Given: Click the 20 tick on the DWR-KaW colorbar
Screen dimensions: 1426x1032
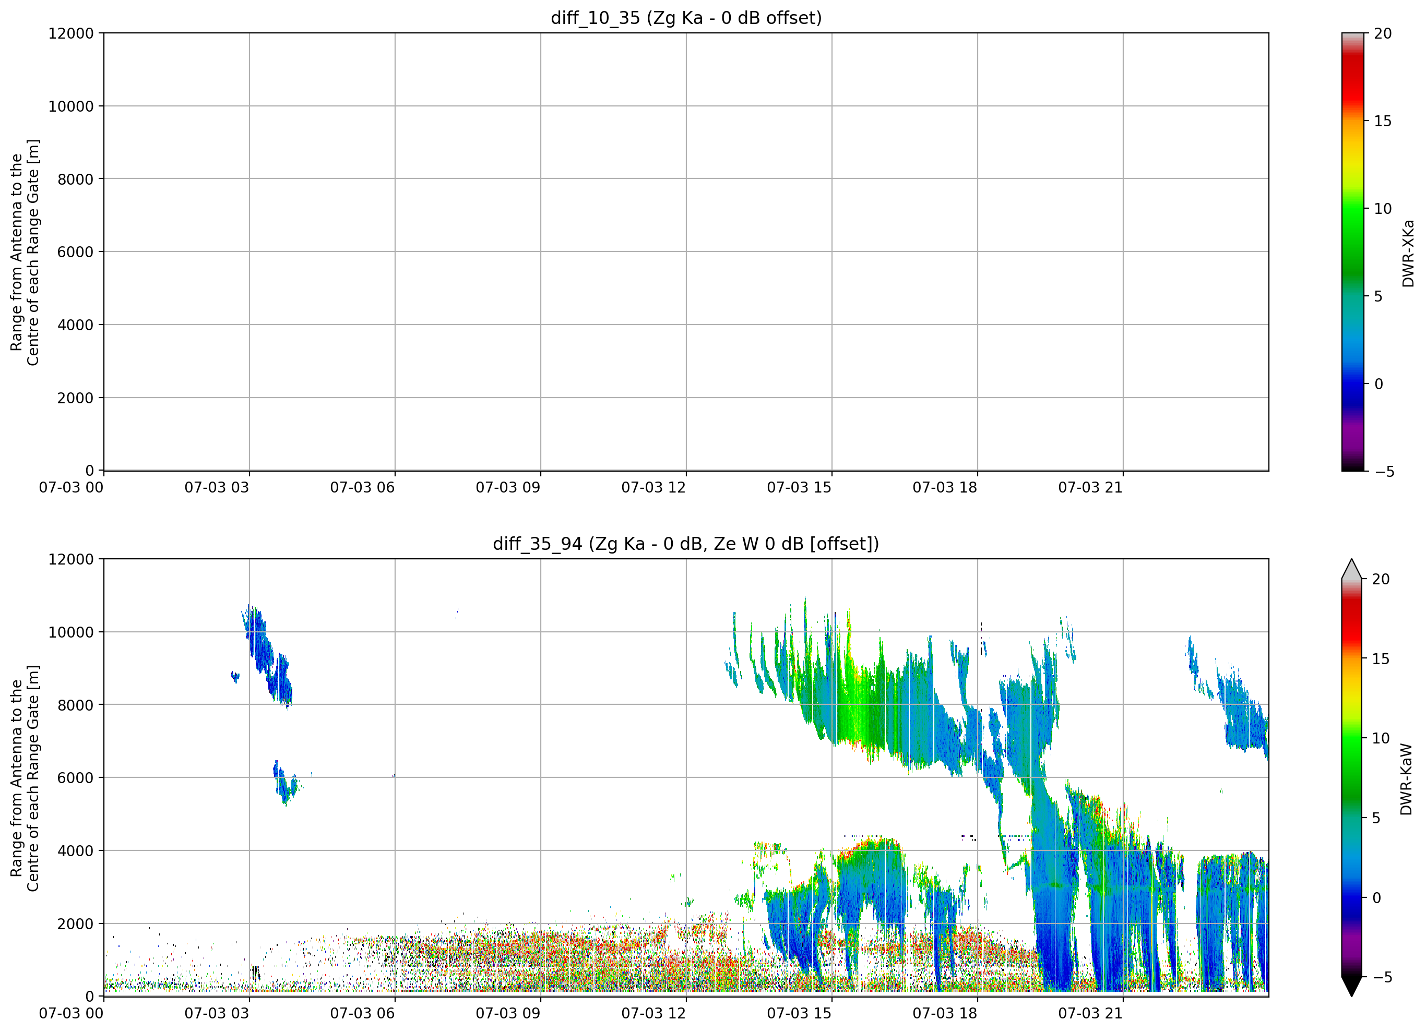Looking at the screenshot, I should click(1380, 580).
